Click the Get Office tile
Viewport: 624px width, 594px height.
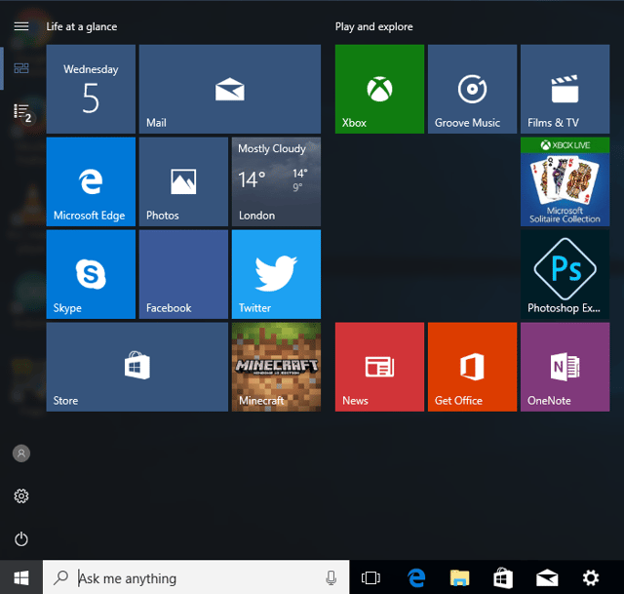pyautogui.click(x=472, y=367)
